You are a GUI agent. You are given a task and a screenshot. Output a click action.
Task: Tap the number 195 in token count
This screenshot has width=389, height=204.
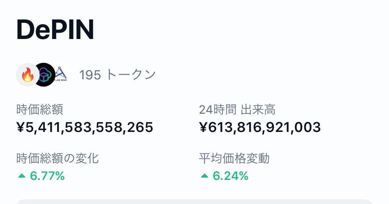point(90,75)
